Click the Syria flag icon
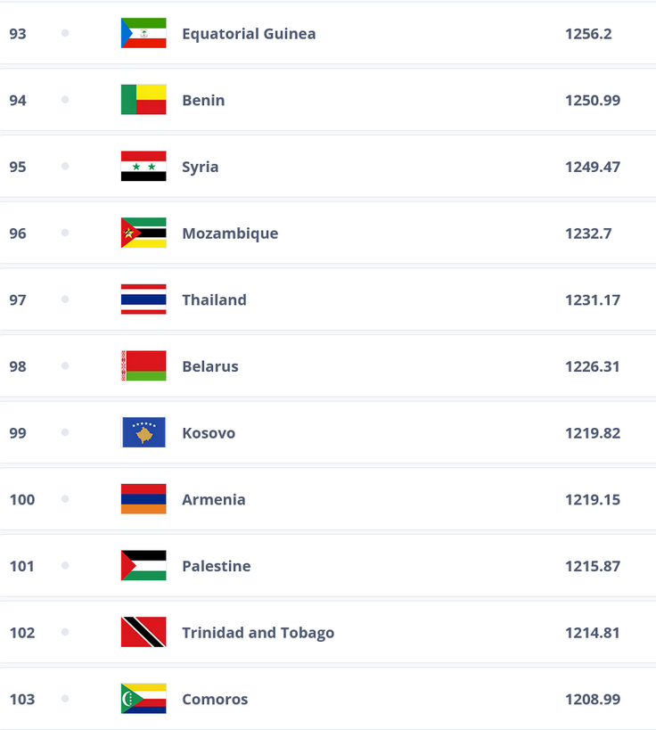 coord(143,166)
